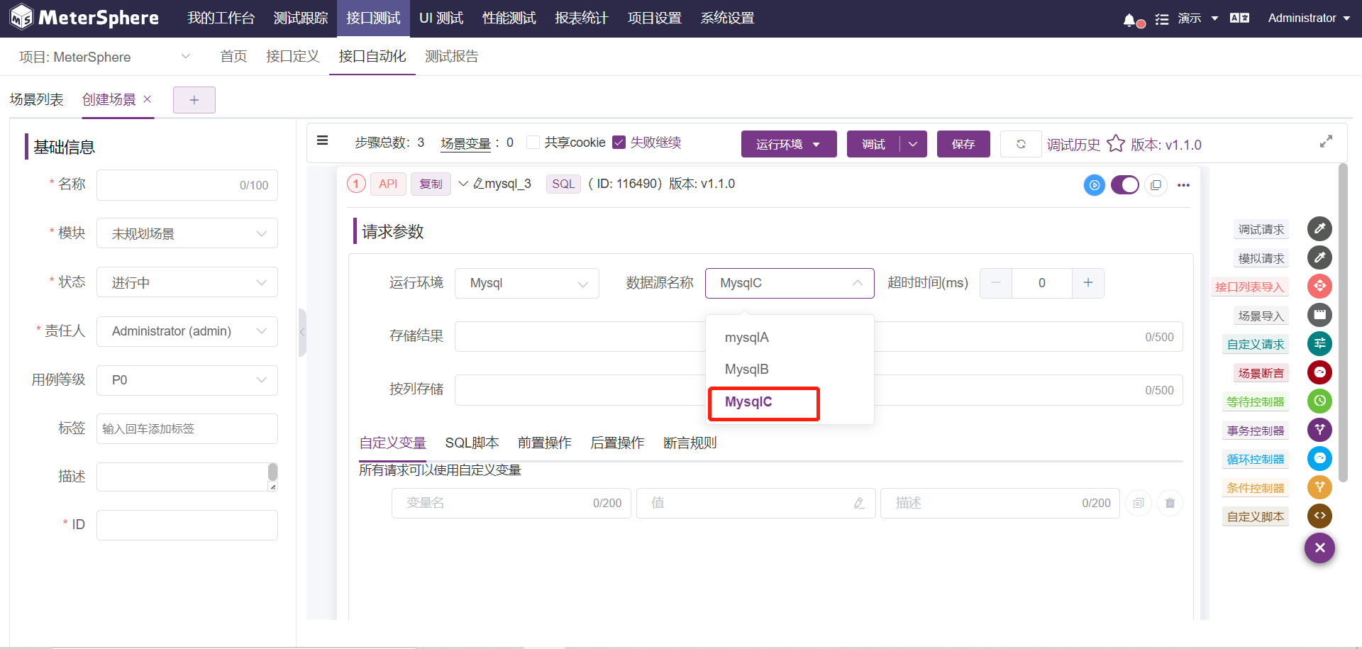
Task: Open the 责任人 dropdown
Action: pyautogui.click(x=187, y=331)
